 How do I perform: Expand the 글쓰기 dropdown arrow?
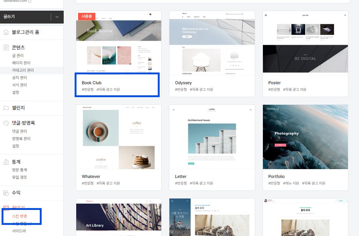click(57, 17)
